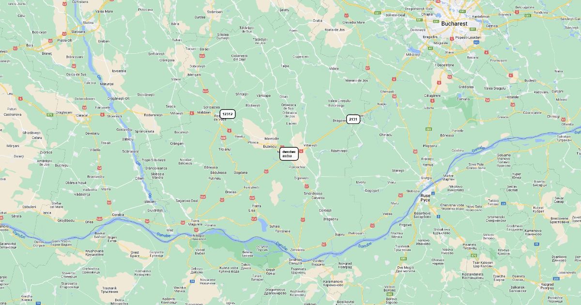Image resolution: width=581 pixels, height=305 pixels.
Task: Click the Drăgănești-Olt label
Action: 119,98
